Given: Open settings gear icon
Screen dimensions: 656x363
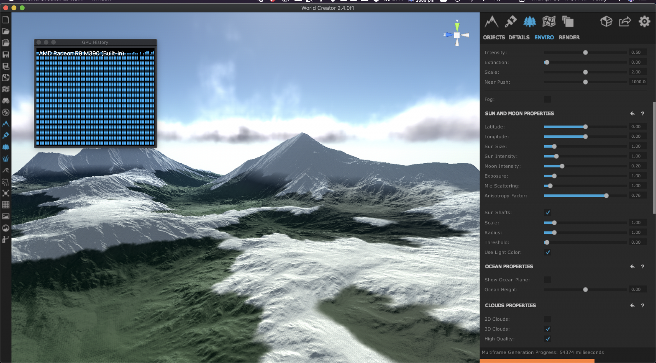Looking at the screenshot, I should coord(644,22).
